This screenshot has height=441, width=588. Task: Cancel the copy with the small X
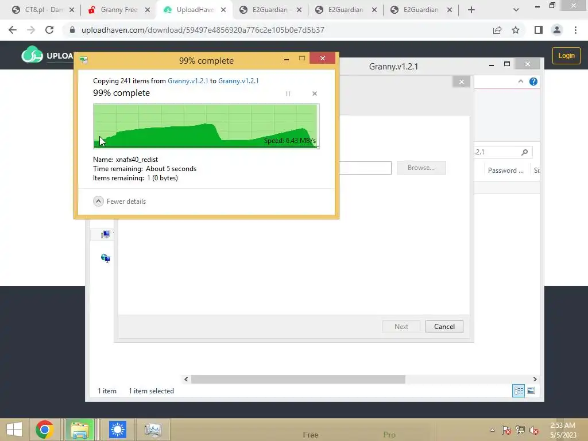pyautogui.click(x=314, y=94)
